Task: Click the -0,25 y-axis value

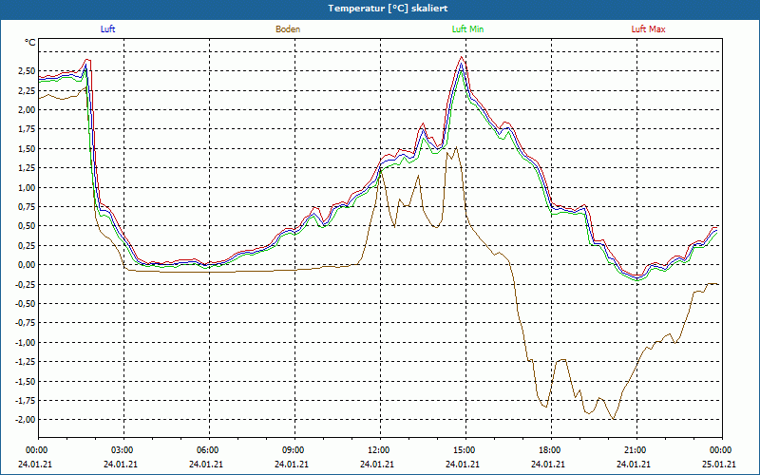Action: tap(27, 284)
